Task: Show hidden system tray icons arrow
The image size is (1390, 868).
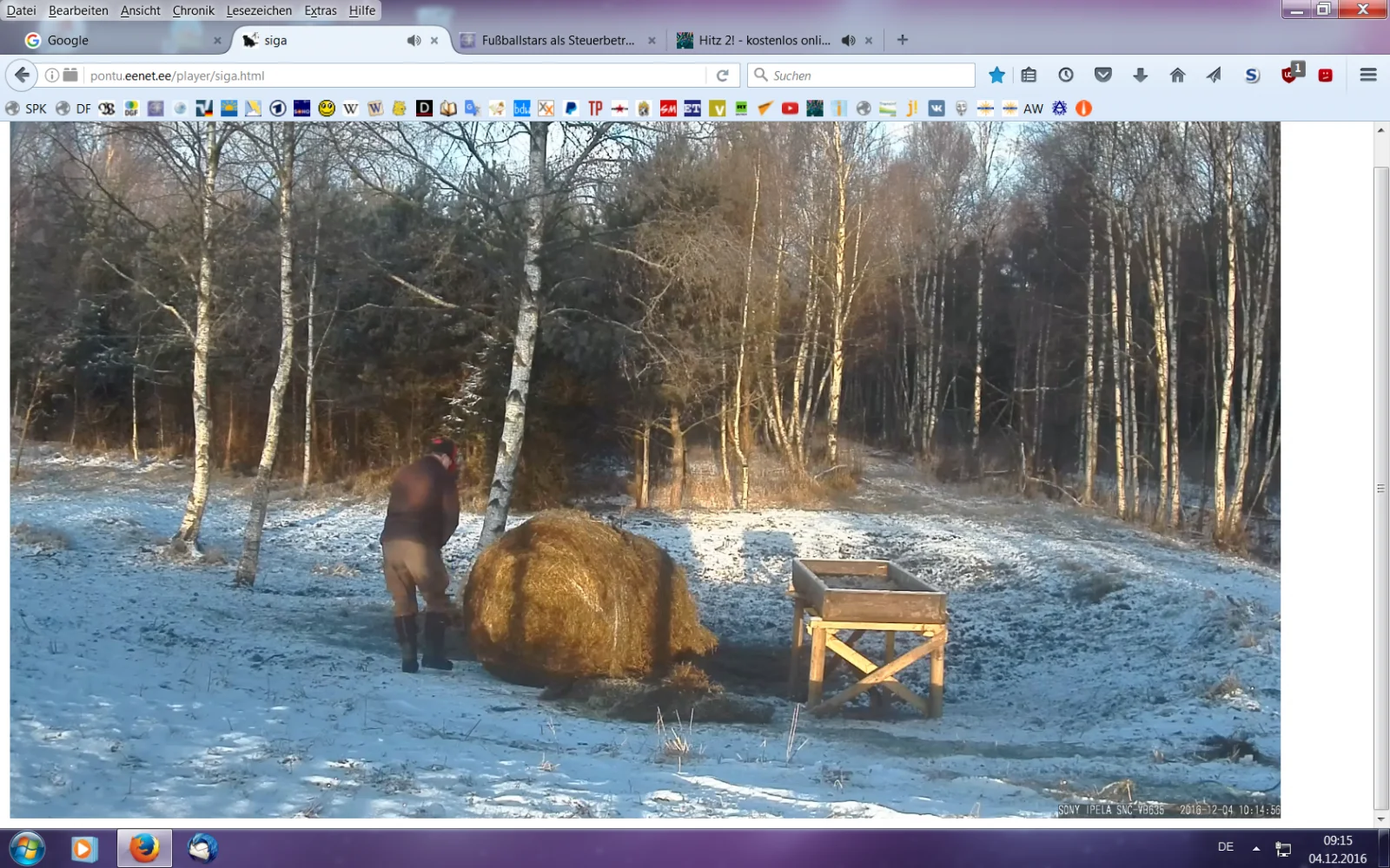Action: point(1255,848)
